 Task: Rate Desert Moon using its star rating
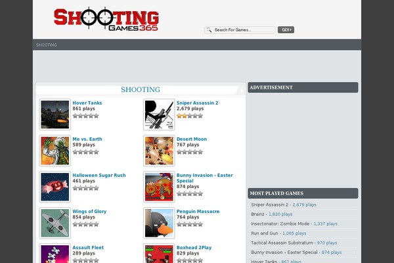pos(190,152)
